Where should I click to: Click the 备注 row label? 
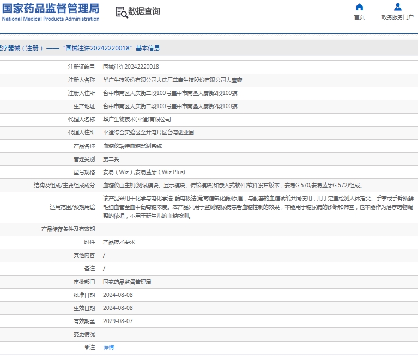[89, 268]
